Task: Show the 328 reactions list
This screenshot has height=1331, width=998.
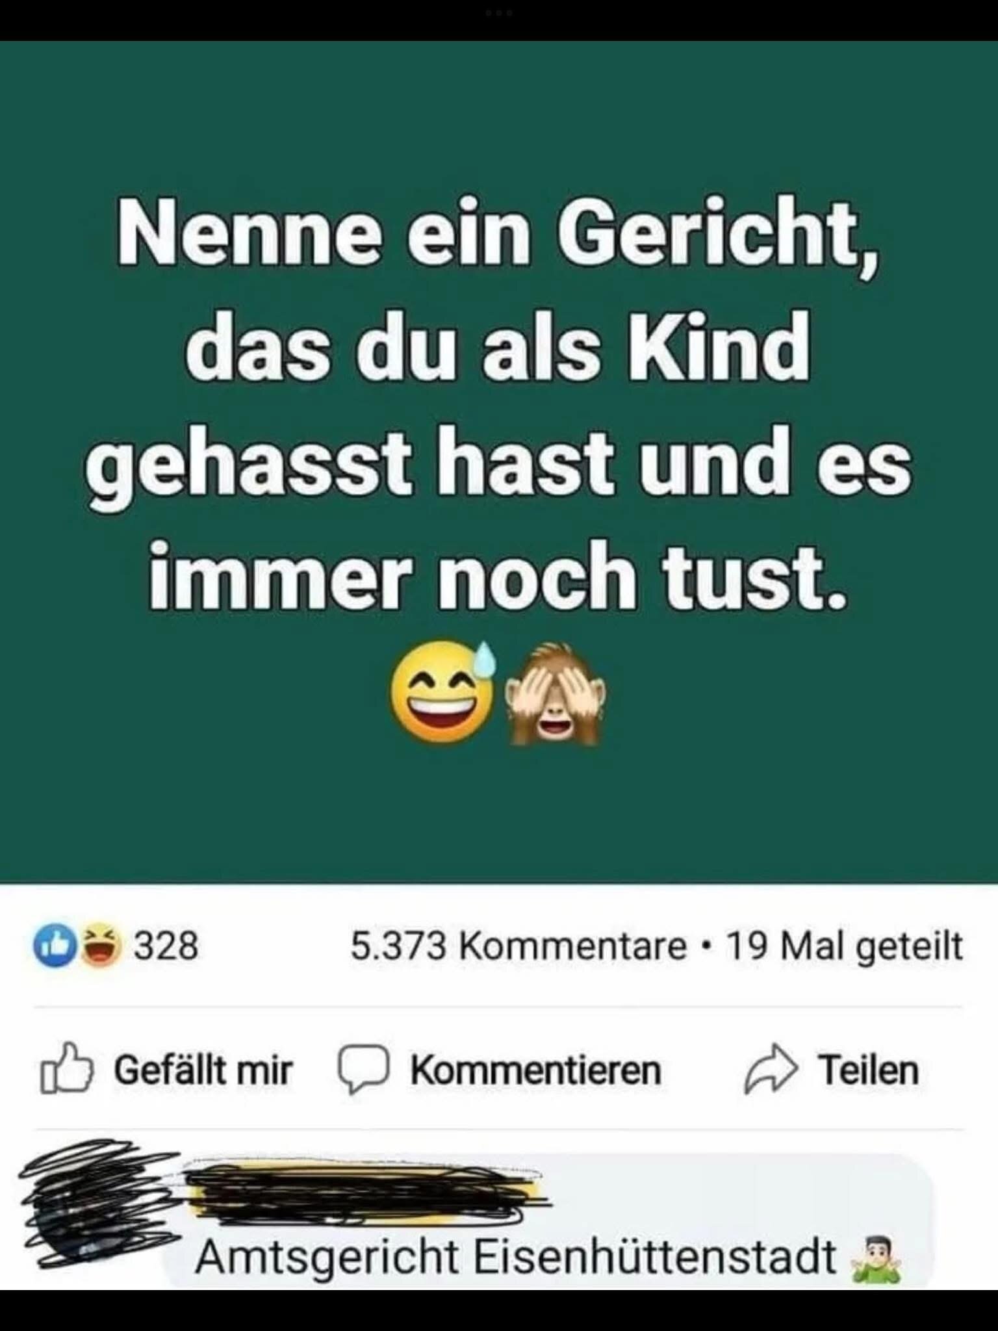Action: click(166, 946)
